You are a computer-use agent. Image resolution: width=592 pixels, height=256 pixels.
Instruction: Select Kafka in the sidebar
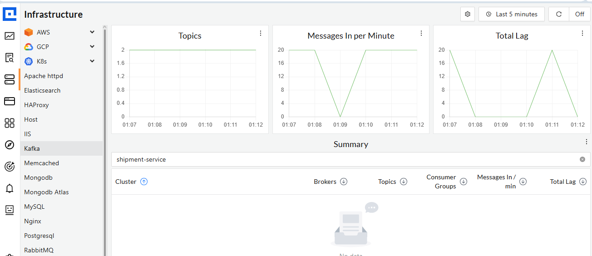(x=62, y=148)
